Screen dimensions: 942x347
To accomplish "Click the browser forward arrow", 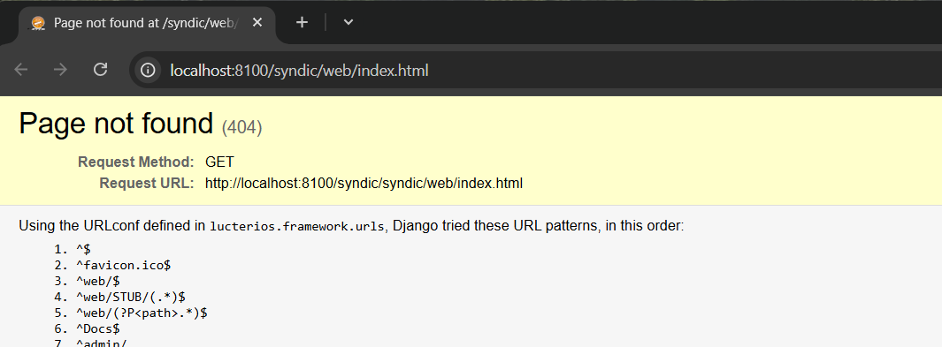I will [x=60, y=70].
